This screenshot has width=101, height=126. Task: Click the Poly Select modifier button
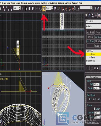98,37
